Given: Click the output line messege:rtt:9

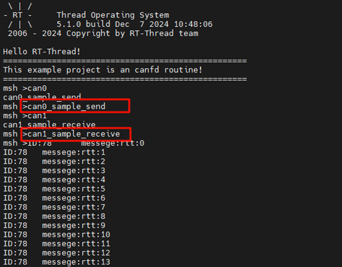Looking at the screenshot, I should pyautogui.click(x=54, y=226).
